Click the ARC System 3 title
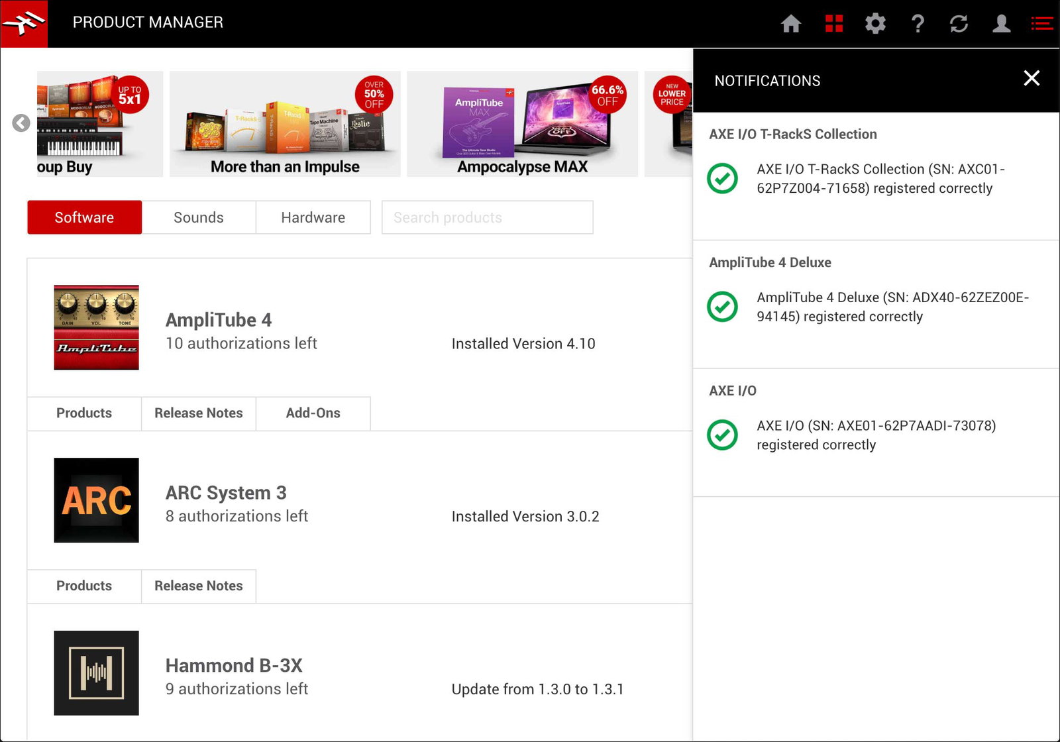 click(226, 493)
